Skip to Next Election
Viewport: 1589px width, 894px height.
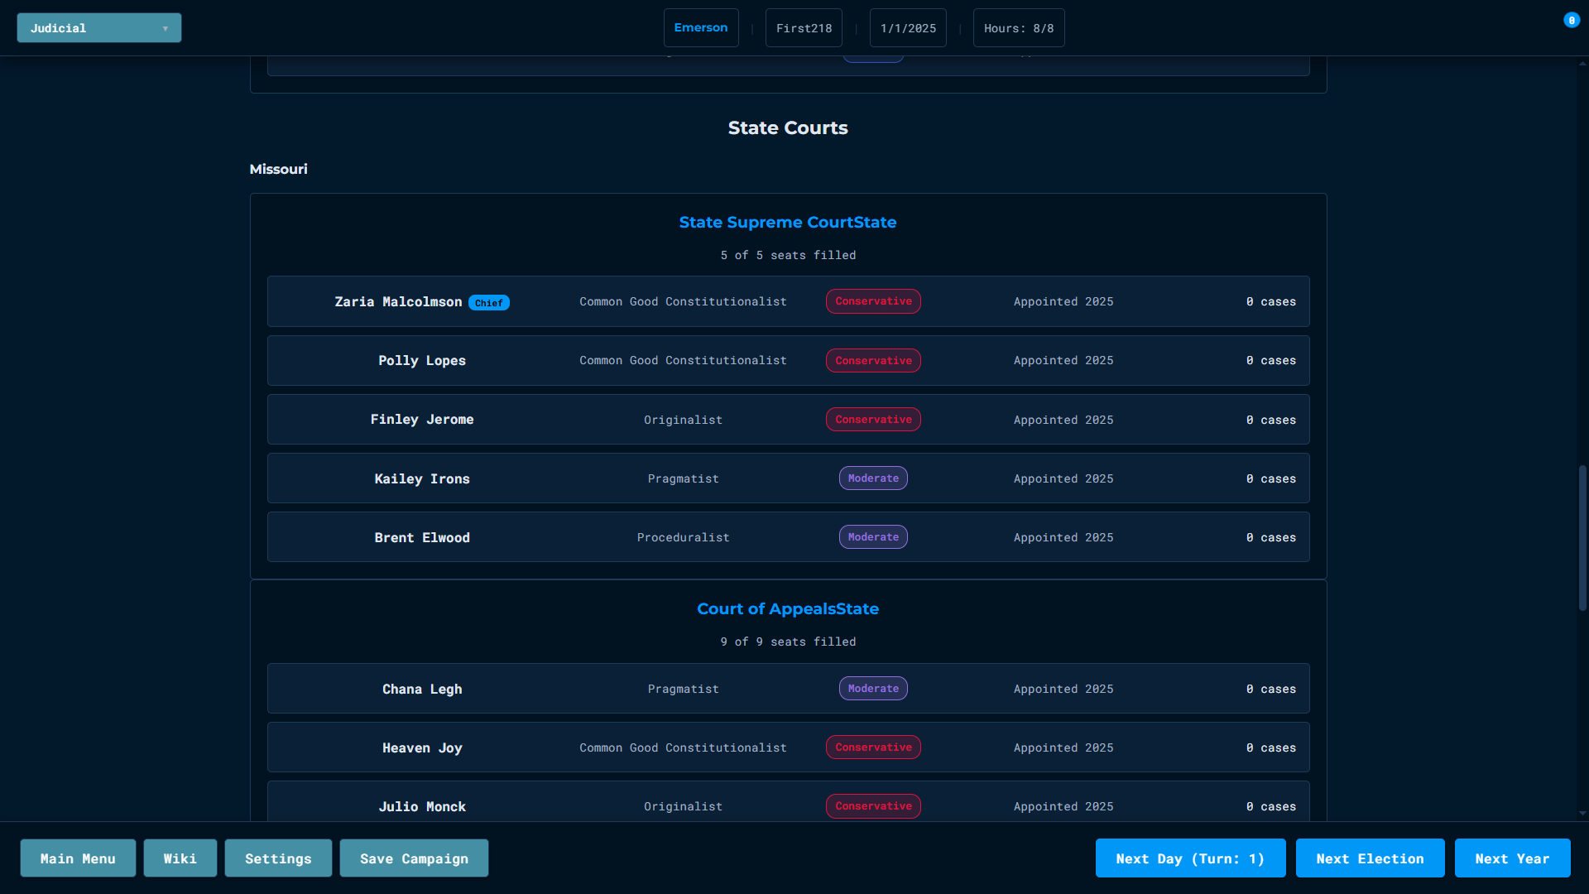[x=1369, y=858]
